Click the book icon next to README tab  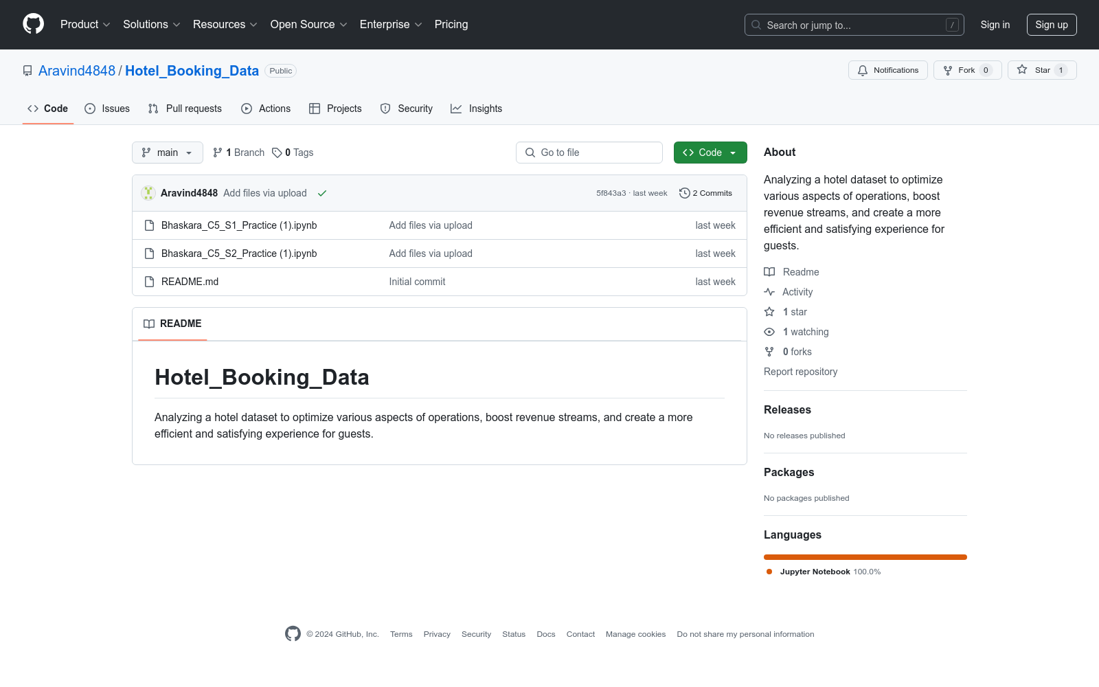(149, 324)
